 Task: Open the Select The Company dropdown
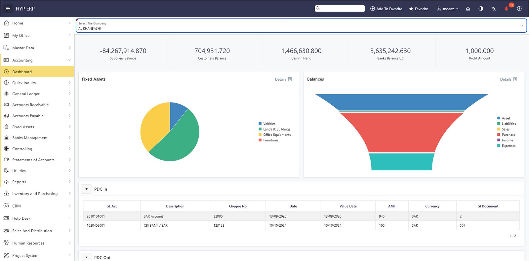[301, 26]
